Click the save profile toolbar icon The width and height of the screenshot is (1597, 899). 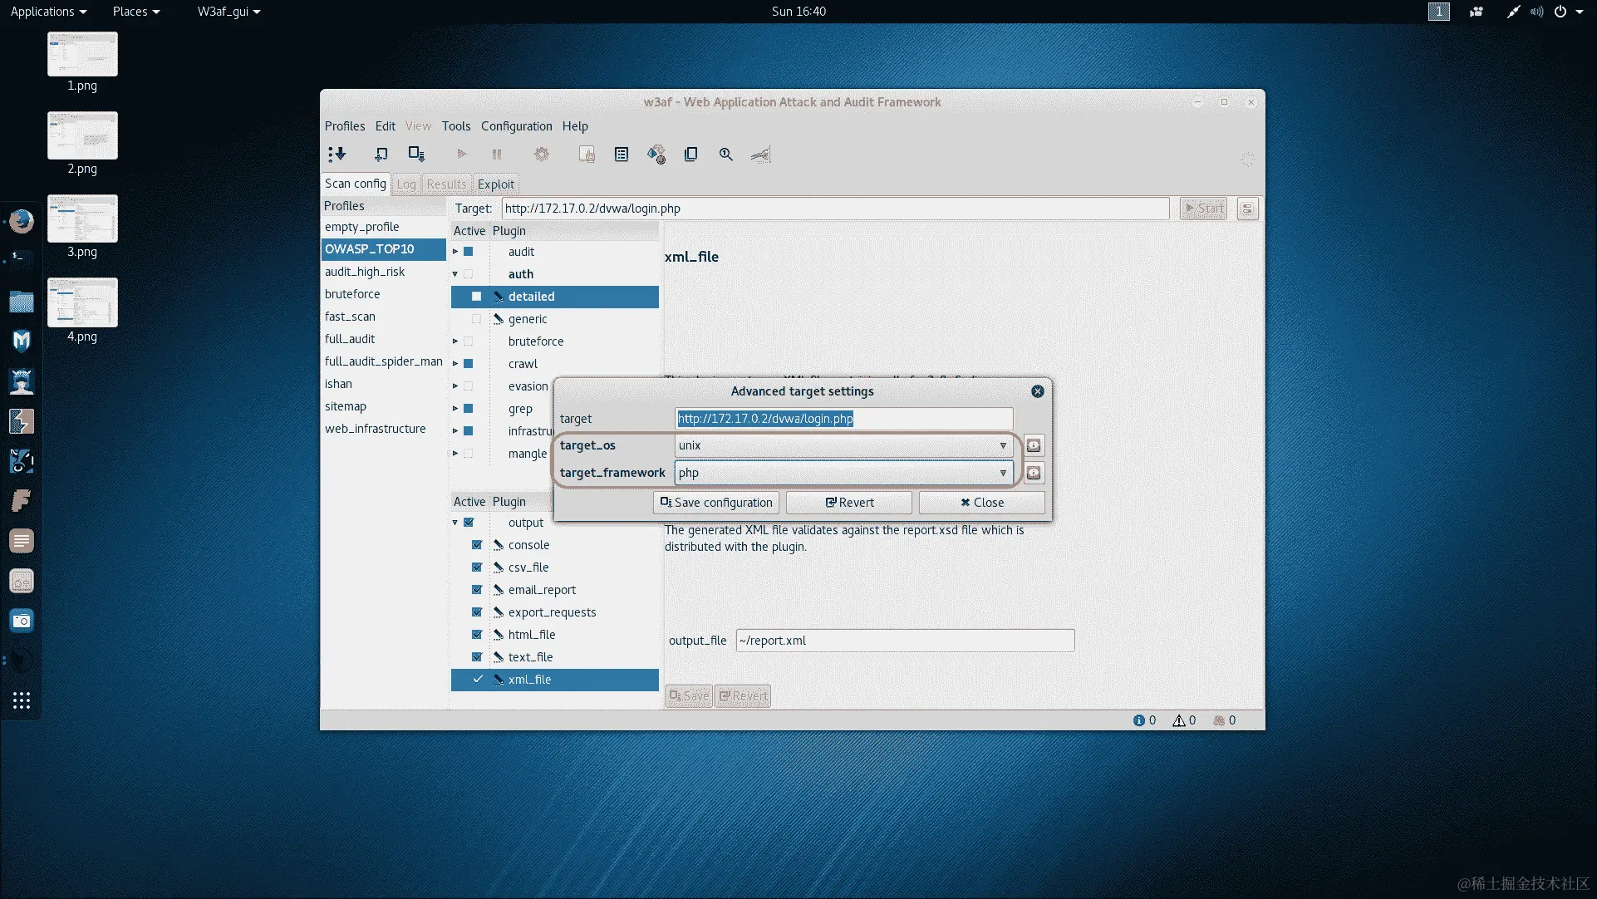(x=416, y=155)
